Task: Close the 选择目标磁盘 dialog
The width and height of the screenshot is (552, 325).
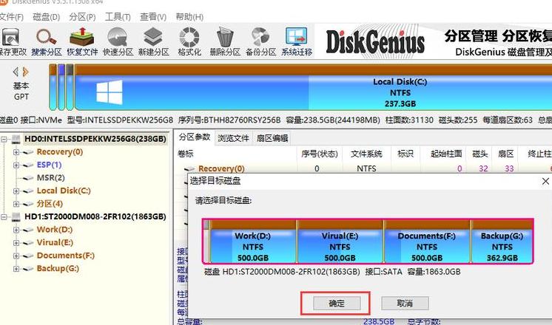Action: click(x=545, y=181)
